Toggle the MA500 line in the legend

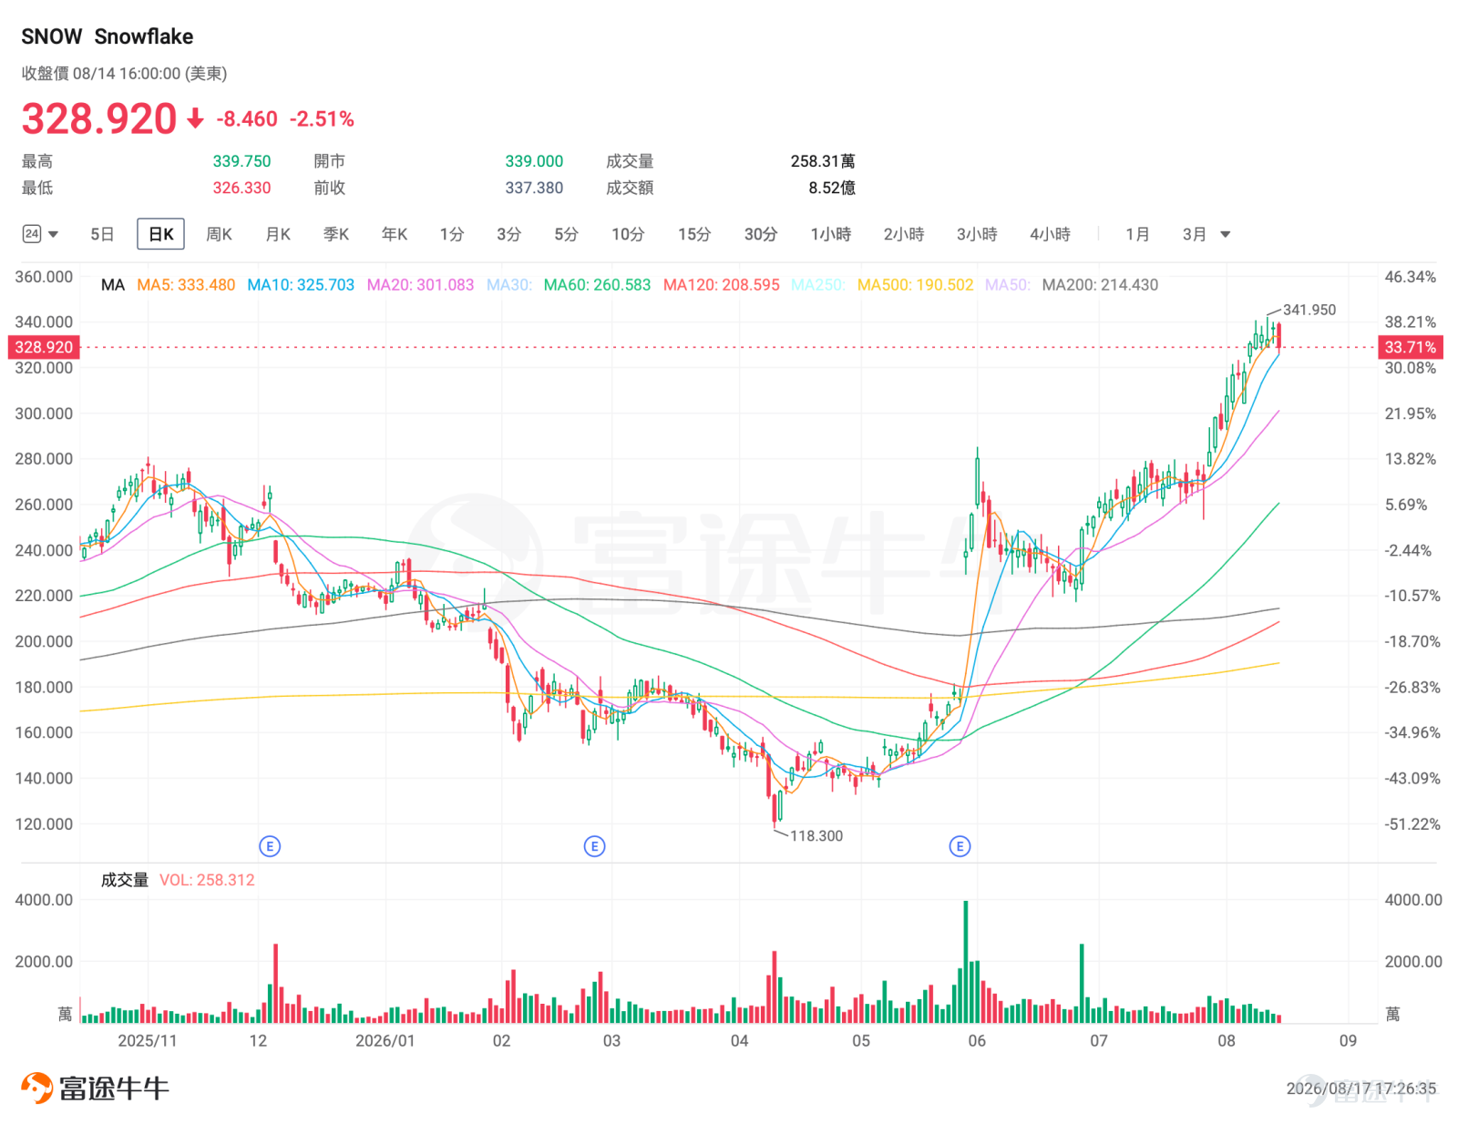click(x=915, y=285)
